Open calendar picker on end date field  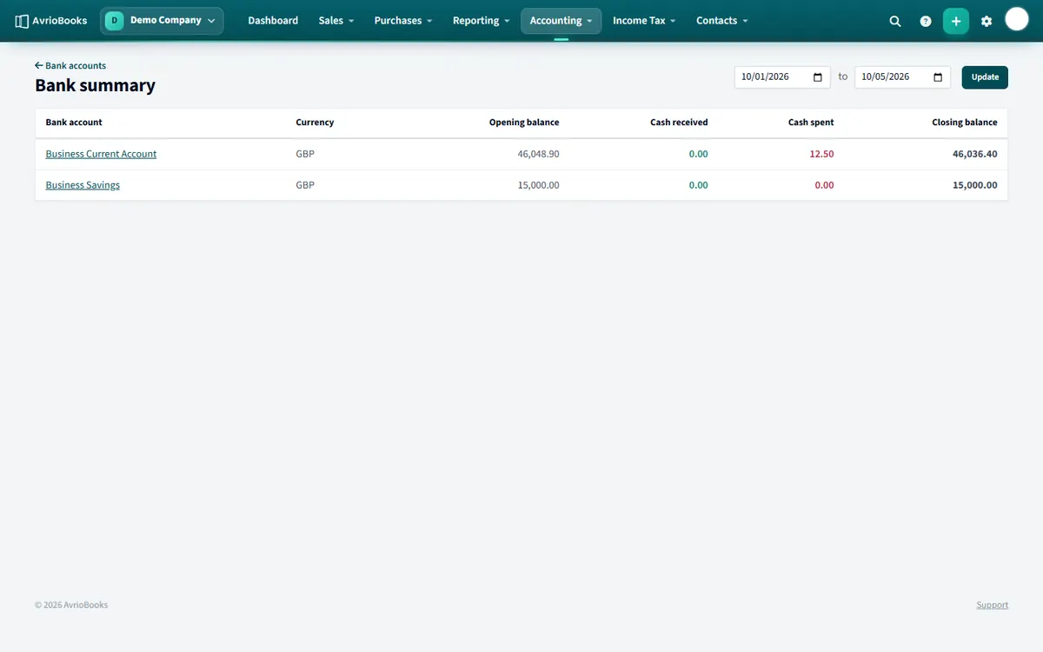[938, 77]
